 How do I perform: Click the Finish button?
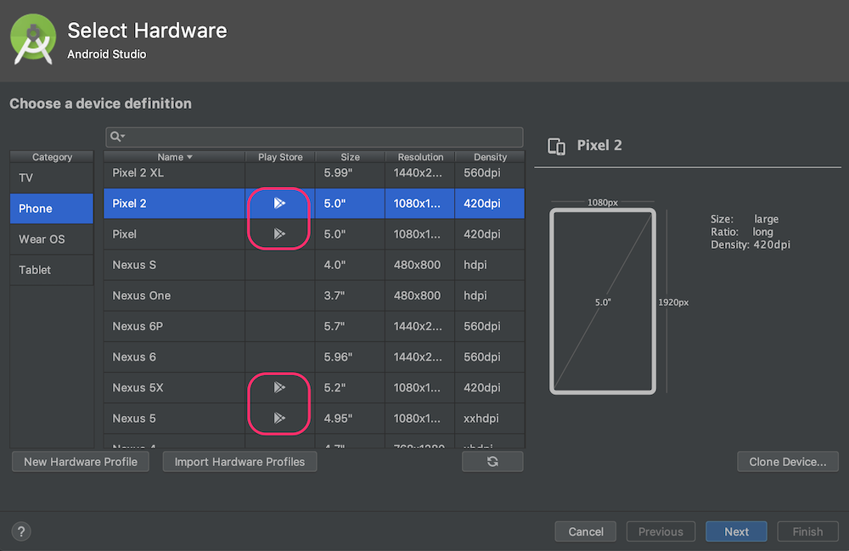[x=808, y=531]
